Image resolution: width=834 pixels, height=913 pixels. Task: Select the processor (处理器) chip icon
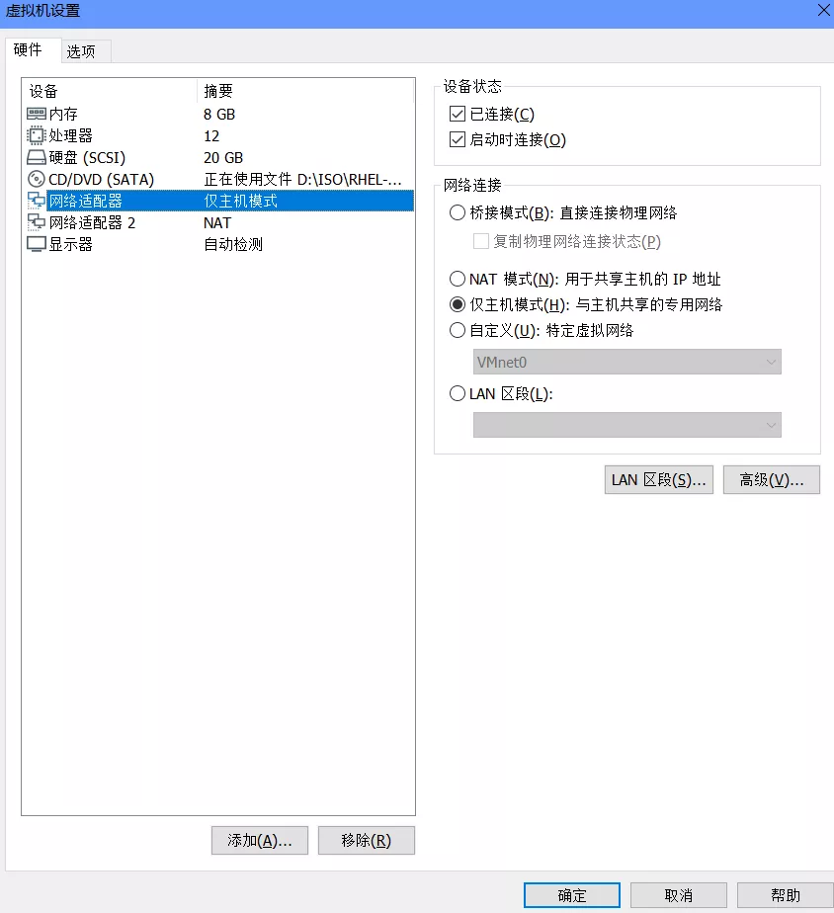37,135
